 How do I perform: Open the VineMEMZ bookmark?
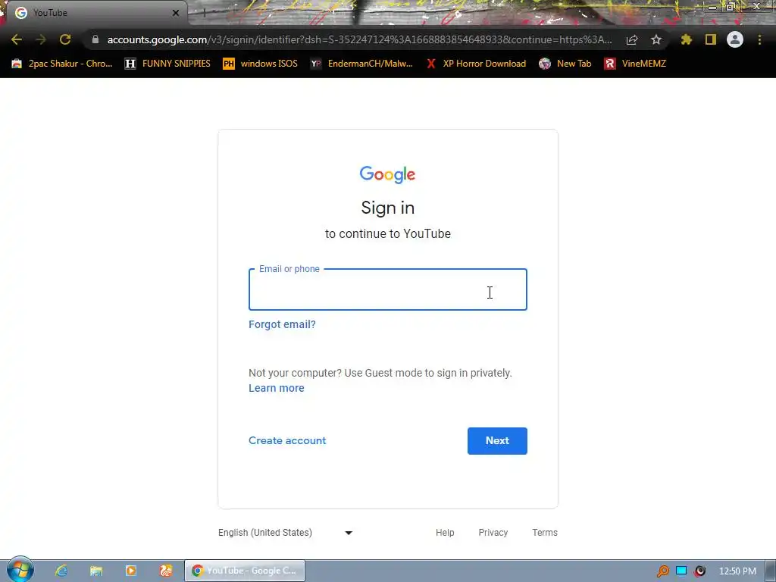[636, 64]
